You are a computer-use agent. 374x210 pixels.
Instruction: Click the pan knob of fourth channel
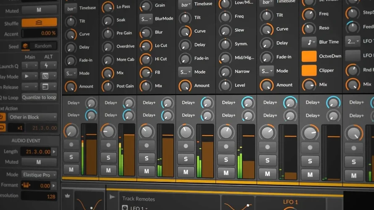tap(186, 132)
